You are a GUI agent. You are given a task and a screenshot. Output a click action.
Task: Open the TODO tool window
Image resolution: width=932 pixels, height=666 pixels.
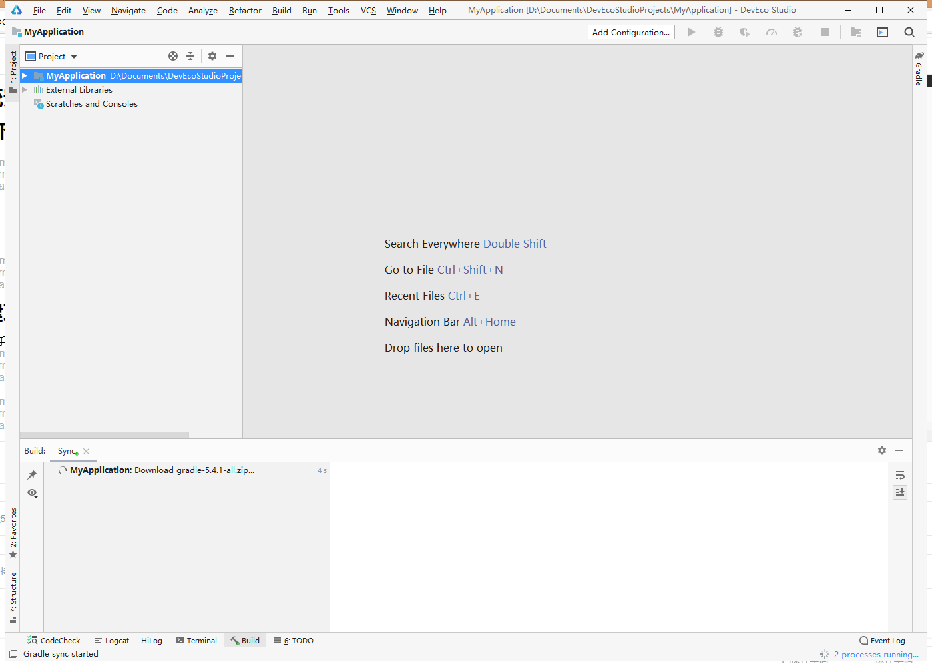pos(294,640)
